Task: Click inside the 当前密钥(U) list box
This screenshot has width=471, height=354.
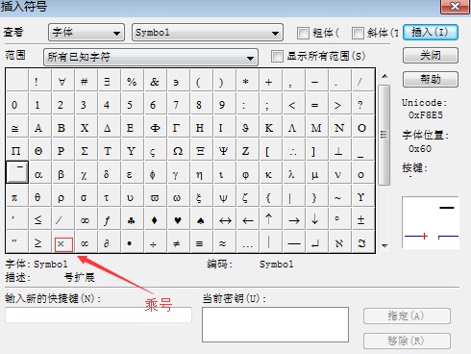Action: [x=275, y=324]
